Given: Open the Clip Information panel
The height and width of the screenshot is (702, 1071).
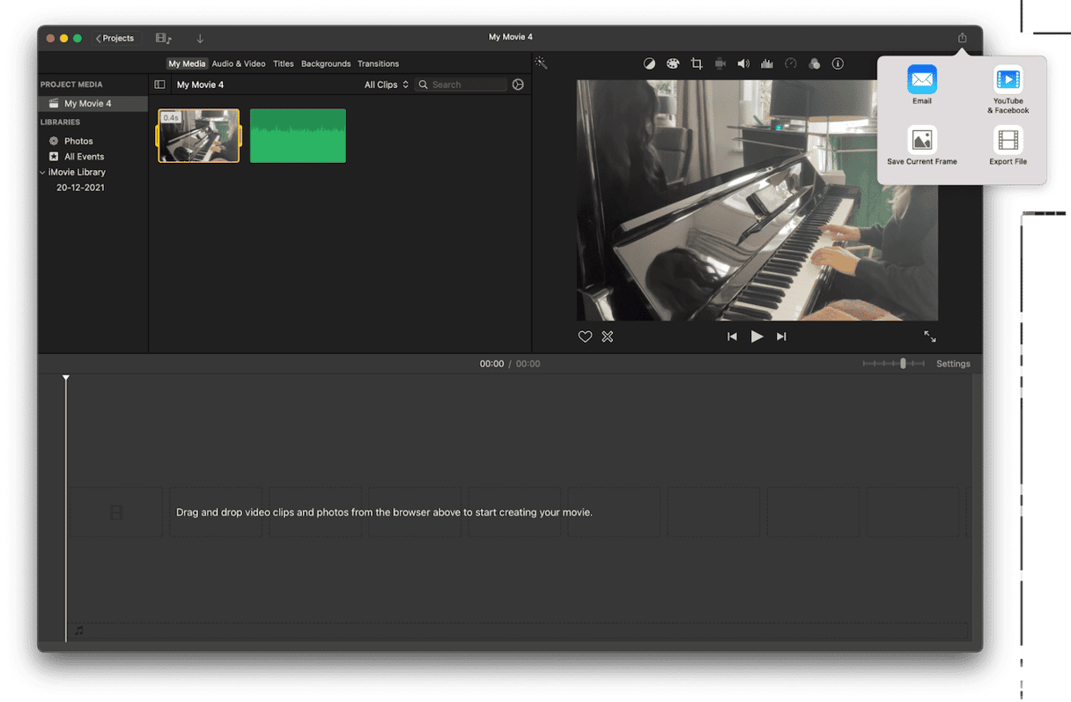Looking at the screenshot, I should pos(838,63).
